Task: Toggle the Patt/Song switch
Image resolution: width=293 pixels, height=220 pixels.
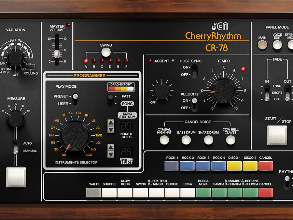Action: 111,100
